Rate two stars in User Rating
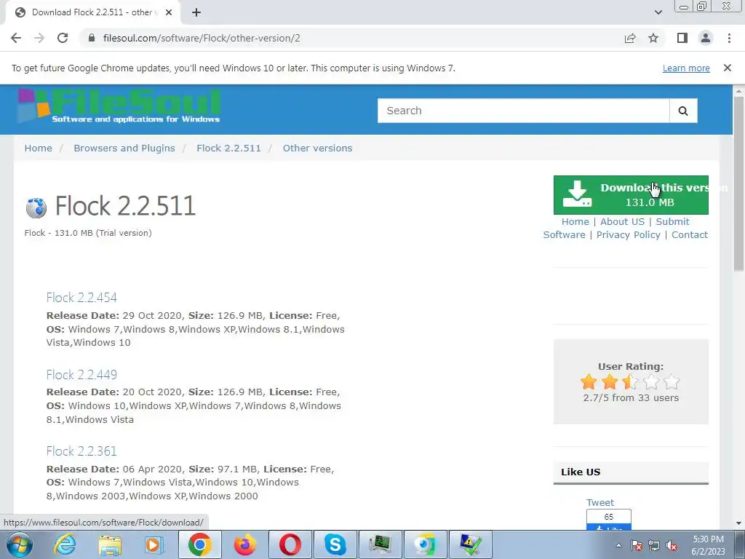The image size is (745, 559). pos(610,381)
